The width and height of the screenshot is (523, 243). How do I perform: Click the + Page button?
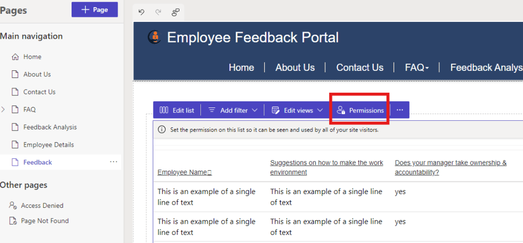coord(95,10)
